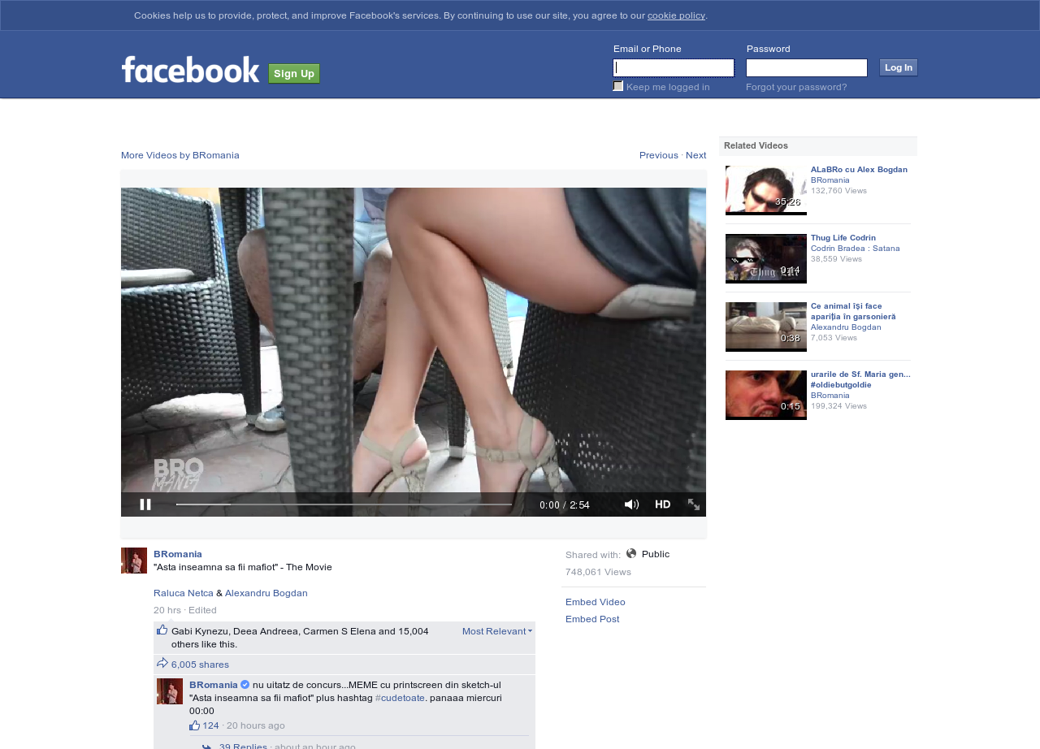Click the Password input field
The height and width of the screenshot is (749, 1040).
[807, 67]
